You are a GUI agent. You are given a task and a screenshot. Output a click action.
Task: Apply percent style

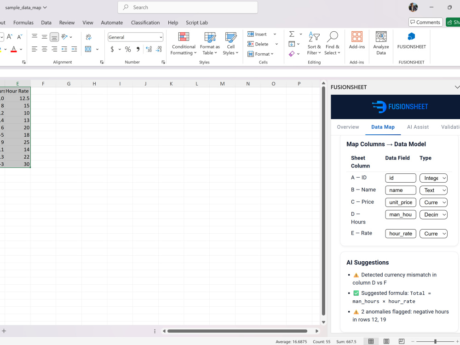(127, 49)
